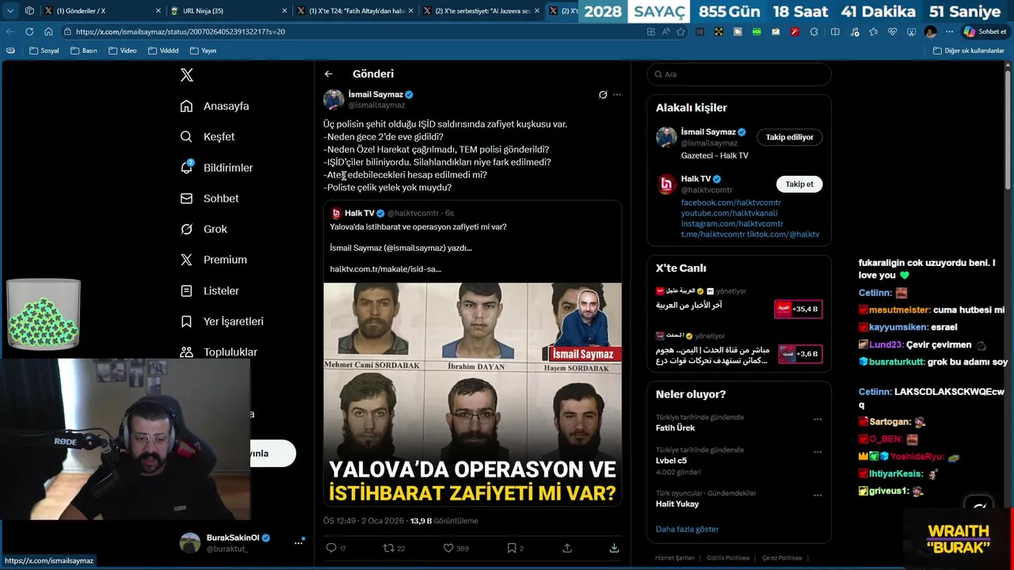Open browser essentials heart icon
This screenshot has width=1014, height=570.
click(x=892, y=32)
